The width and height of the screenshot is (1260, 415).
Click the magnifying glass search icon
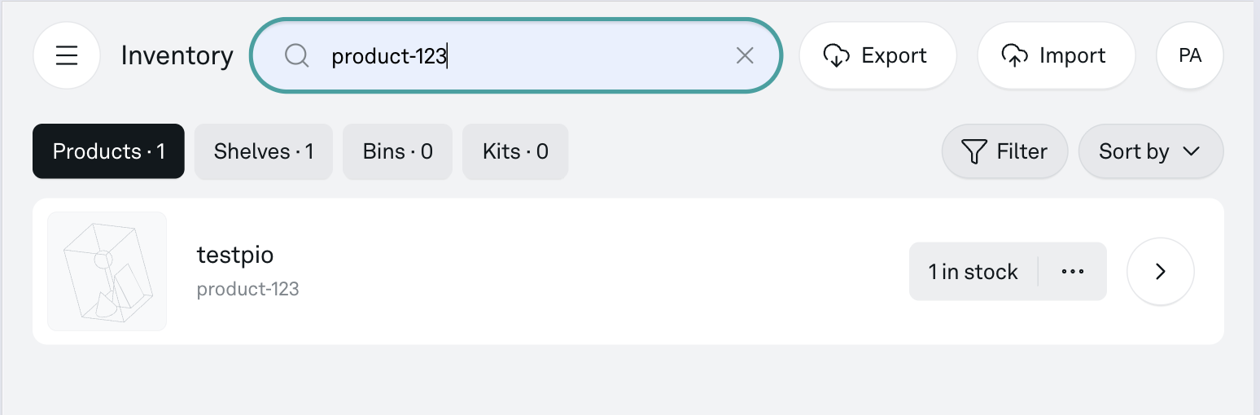click(296, 55)
